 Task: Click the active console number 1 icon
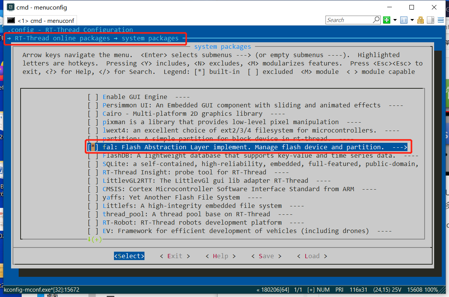(404, 20)
